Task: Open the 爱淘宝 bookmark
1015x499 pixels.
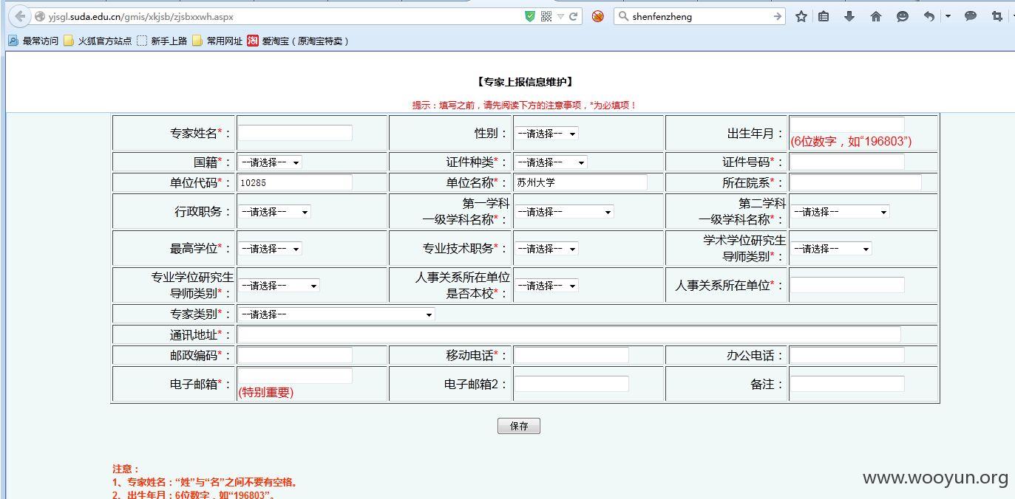Action: (x=298, y=41)
